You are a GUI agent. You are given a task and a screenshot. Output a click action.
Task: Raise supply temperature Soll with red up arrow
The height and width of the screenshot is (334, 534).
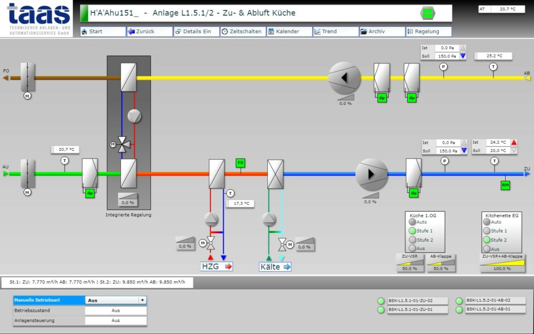click(514, 143)
